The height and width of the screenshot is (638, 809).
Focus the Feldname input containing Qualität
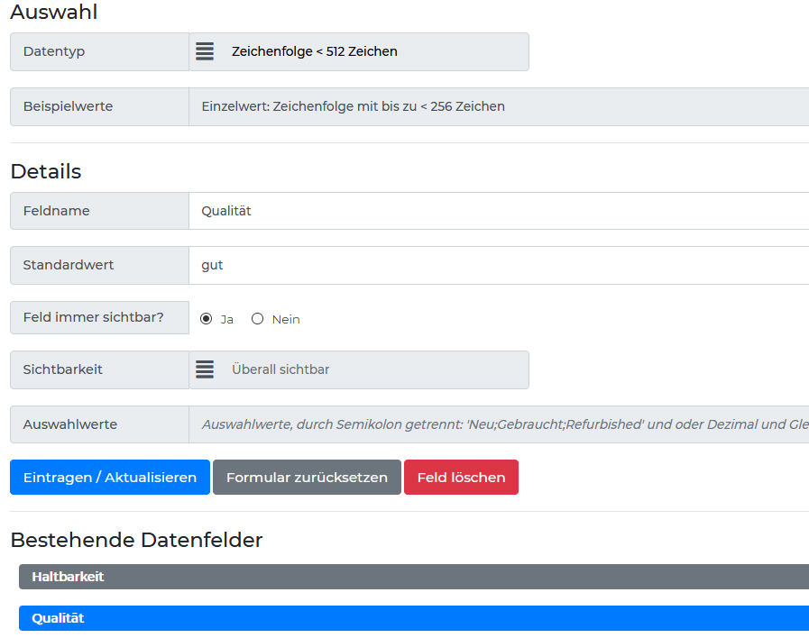[499, 211]
